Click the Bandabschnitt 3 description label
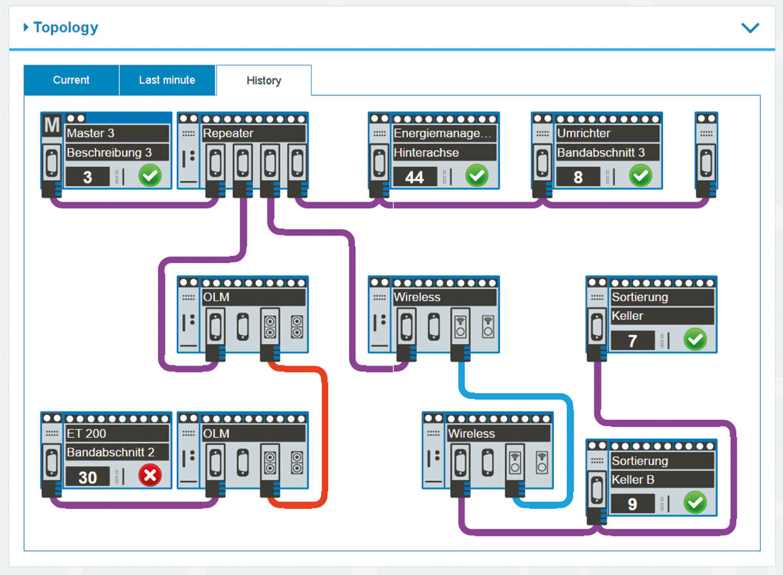This screenshot has height=575, width=783. [607, 153]
